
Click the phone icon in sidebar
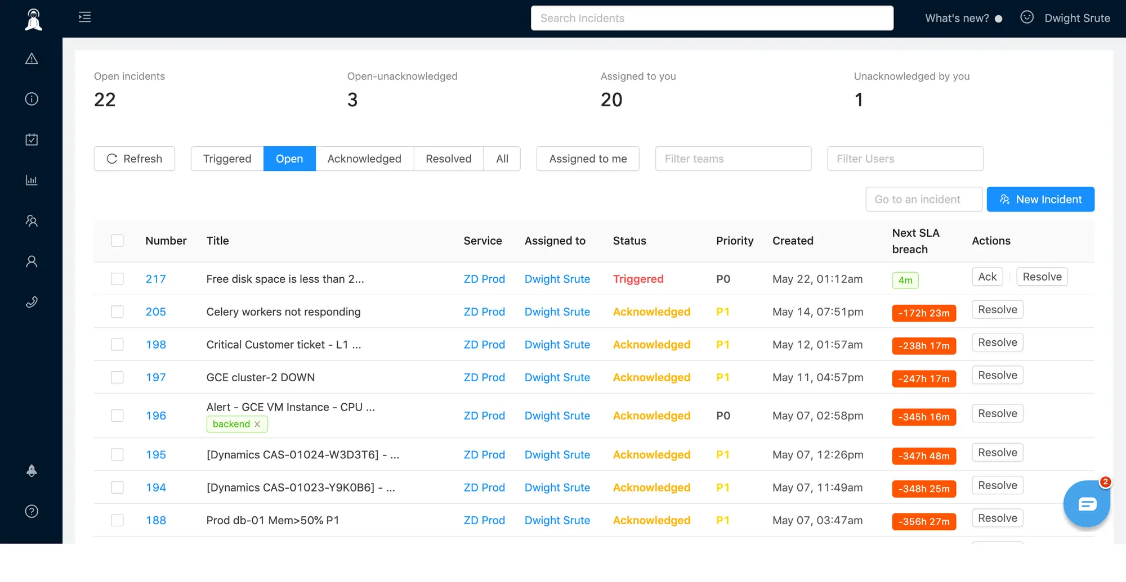click(32, 302)
